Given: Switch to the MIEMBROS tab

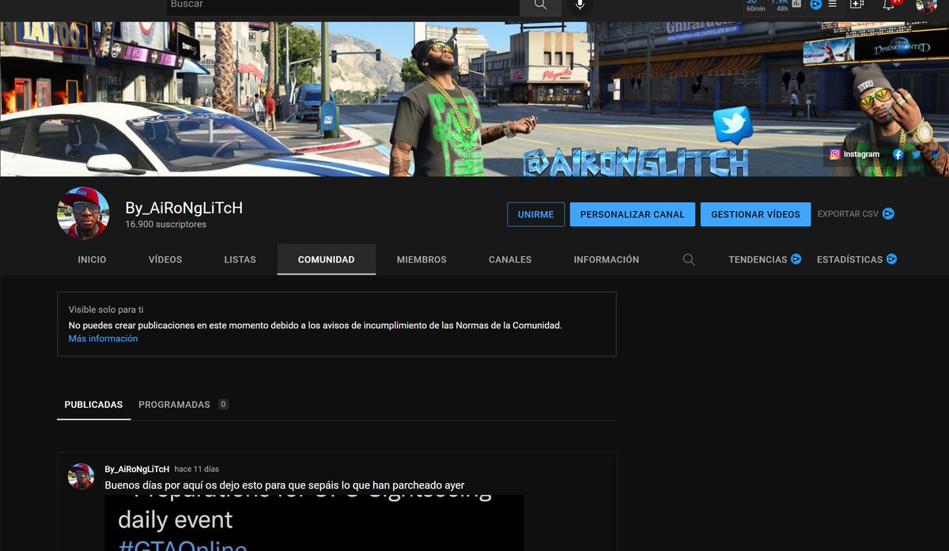Looking at the screenshot, I should tap(422, 259).
